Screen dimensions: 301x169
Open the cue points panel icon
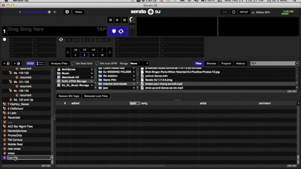4,39
